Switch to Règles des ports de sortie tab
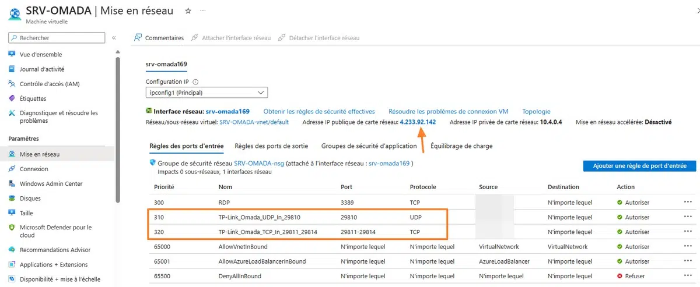The height and width of the screenshot is (287, 700). [271, 146]
